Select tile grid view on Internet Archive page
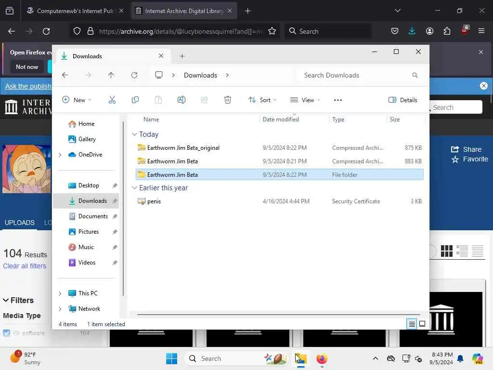This screenshot has width=493, height=370. click(446, 251)
